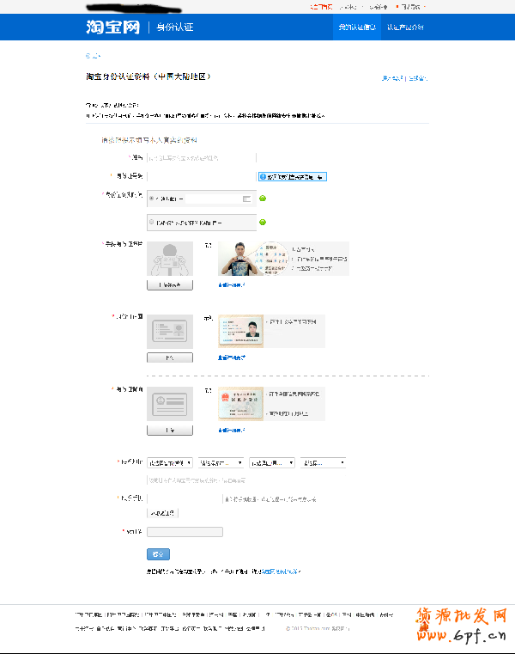The width and height of the screenshot is (515, 654).
Task: Open the second address city dropdown
Action: click(221, 462)
